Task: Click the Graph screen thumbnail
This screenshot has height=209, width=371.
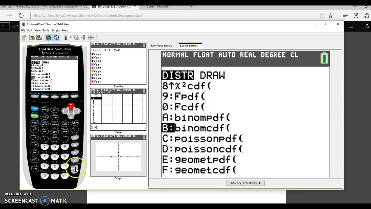Action: coord(118,155)
